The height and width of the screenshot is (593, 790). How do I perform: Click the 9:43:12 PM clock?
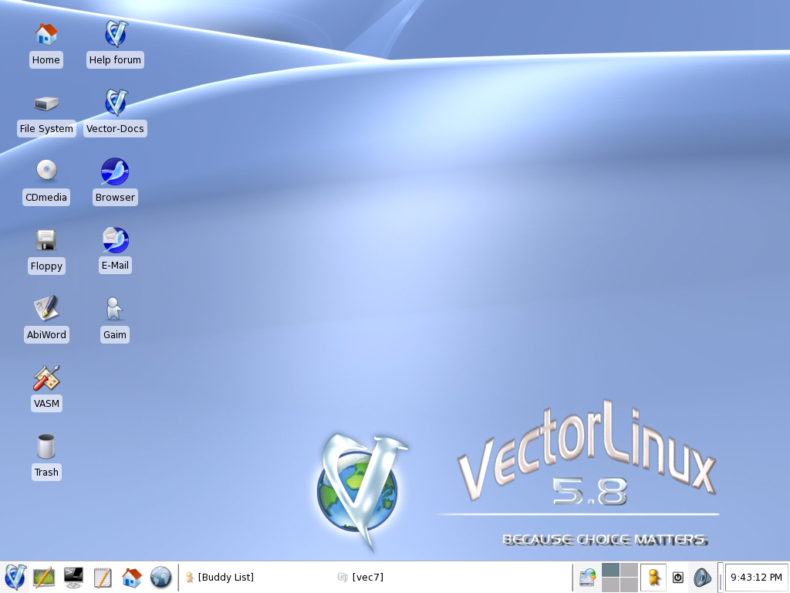click(756, 578)
